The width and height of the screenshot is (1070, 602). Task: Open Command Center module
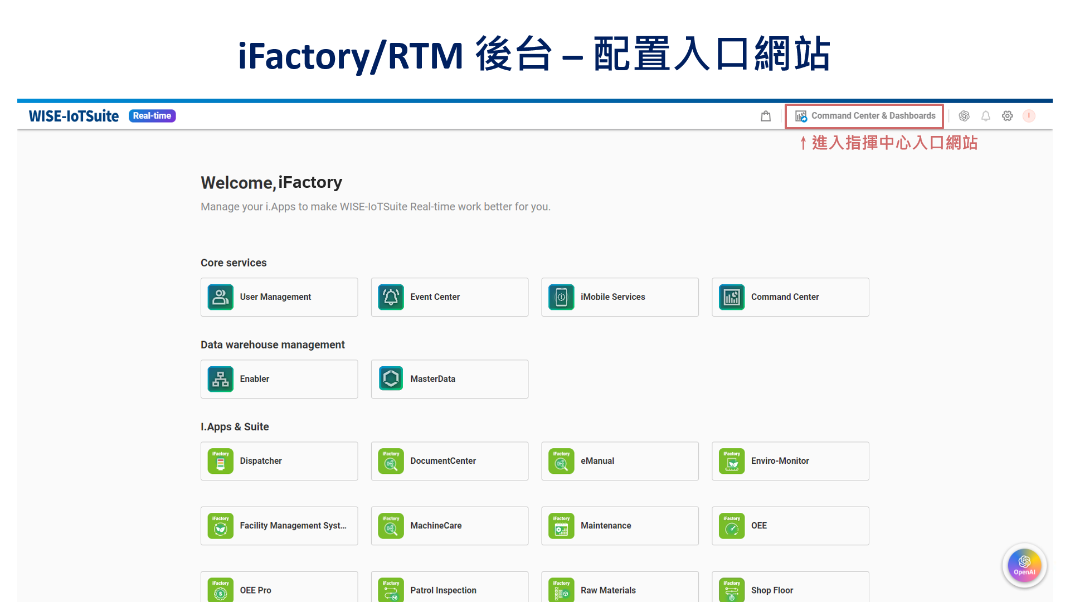pos(790,297)
